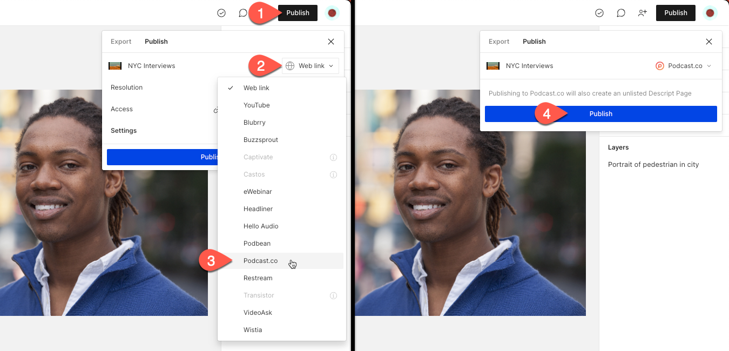Click the black Publish button in left window
The width and height of the screenshot is (729, 351).
(298, 13)
